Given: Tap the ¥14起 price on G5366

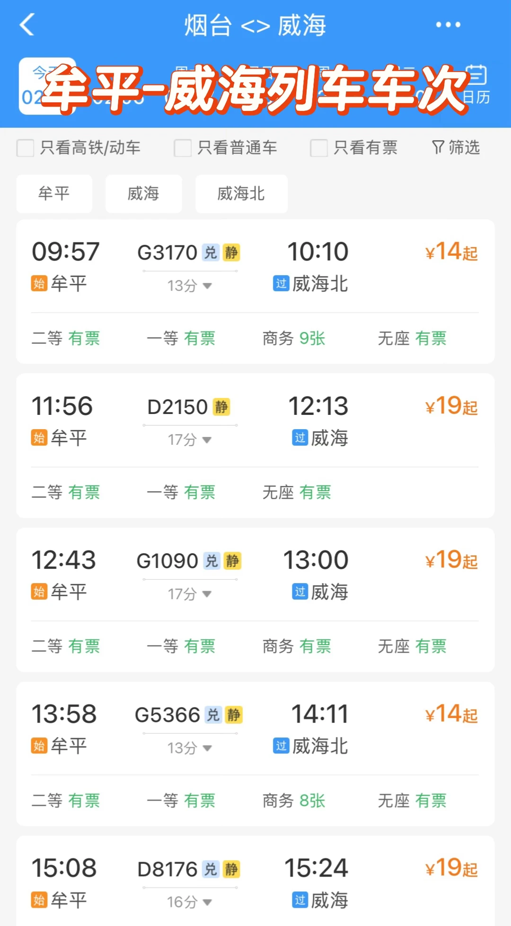Looking at the screenshot, I should [x=451, y=714].
